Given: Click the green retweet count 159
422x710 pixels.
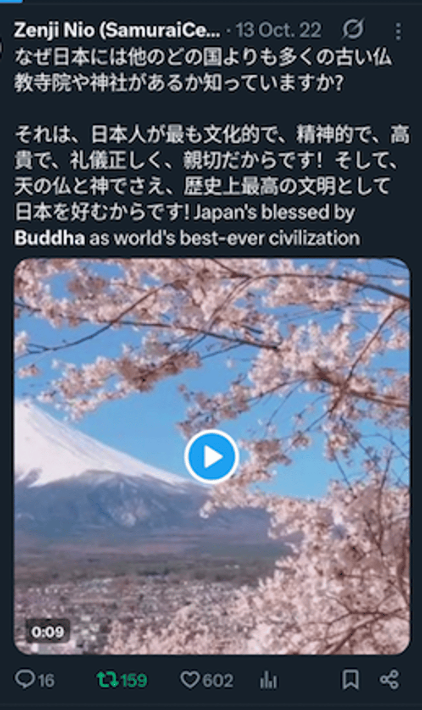Looking at the screenshot, I should (x=134, y=681).
